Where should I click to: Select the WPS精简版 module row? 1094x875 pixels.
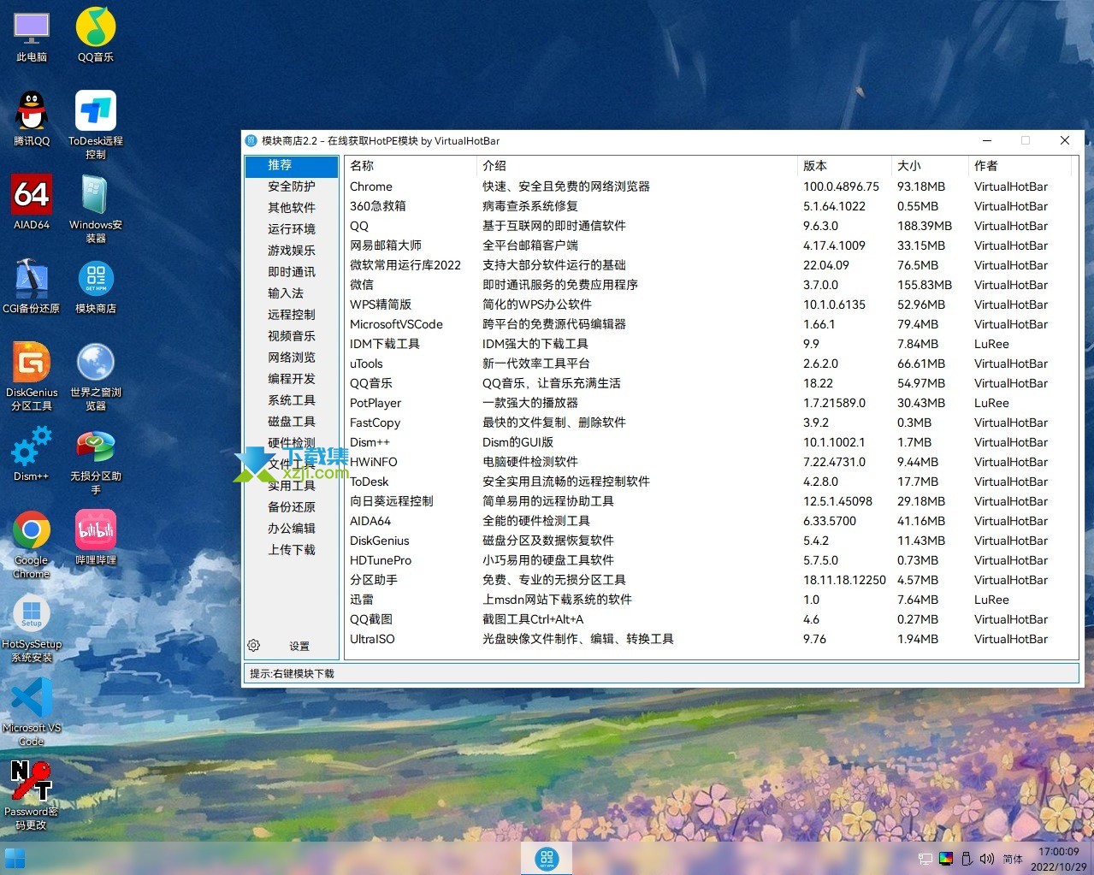tap(710, 304)
